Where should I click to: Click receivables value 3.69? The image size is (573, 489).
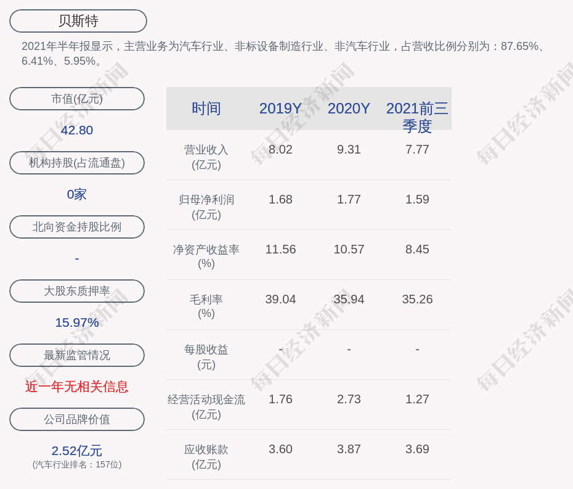pyautogui.click(x=417, y=449)
